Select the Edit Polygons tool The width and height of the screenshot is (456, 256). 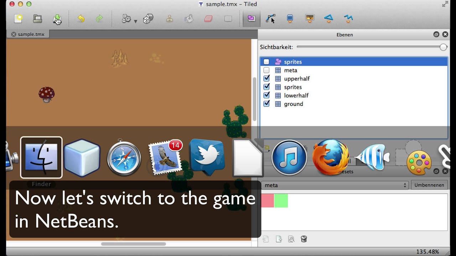point(271,18)
